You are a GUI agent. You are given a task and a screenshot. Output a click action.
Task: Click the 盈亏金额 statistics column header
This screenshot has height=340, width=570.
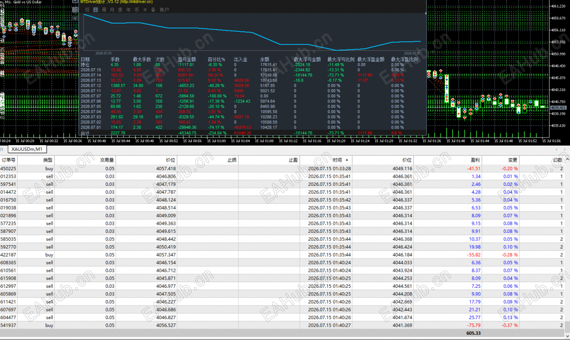(x=186, y=59)
